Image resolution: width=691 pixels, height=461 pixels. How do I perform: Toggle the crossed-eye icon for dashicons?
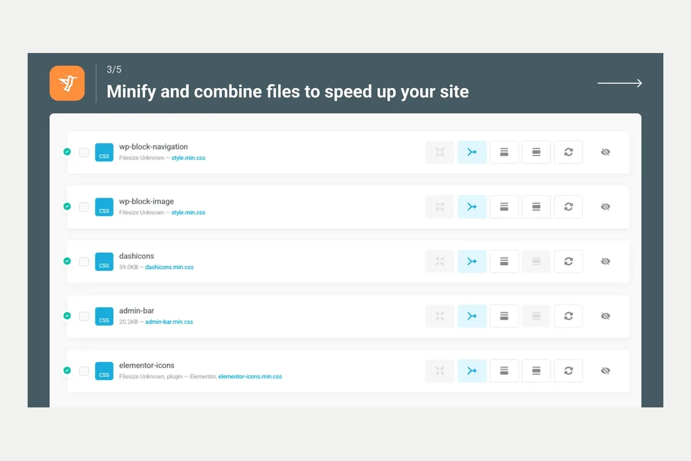(605, 262)
